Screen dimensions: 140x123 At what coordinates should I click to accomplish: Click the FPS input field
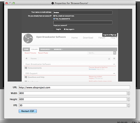pos(73,105)
